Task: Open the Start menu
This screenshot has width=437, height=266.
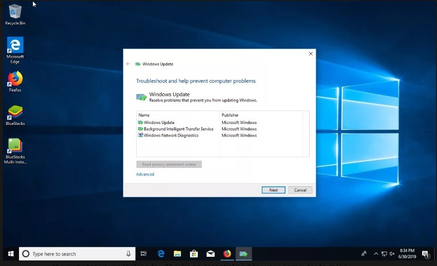Action: point(10,254)
